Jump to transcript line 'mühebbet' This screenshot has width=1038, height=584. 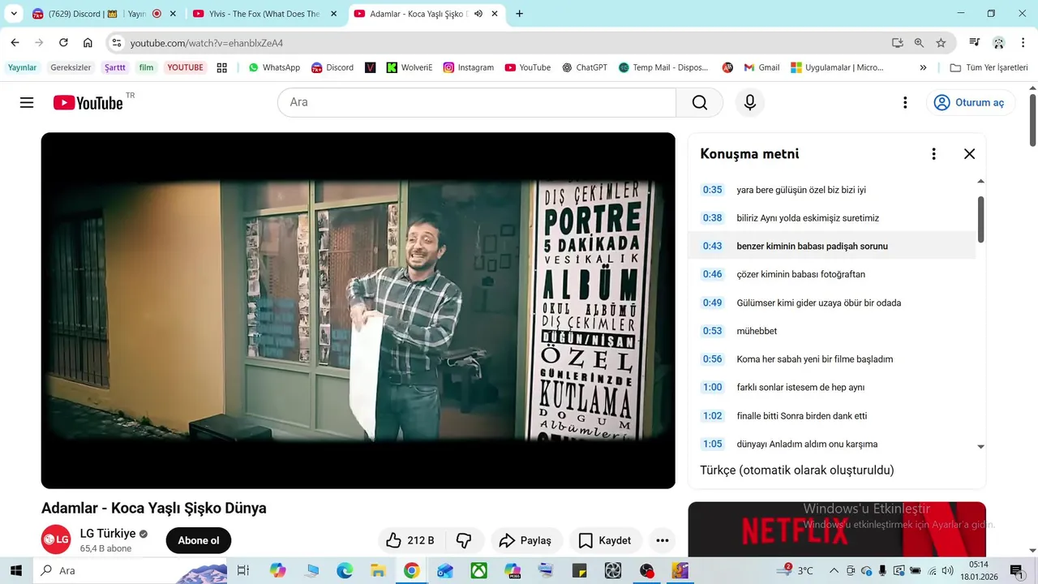pyautogui.click(x=832, y=331)
